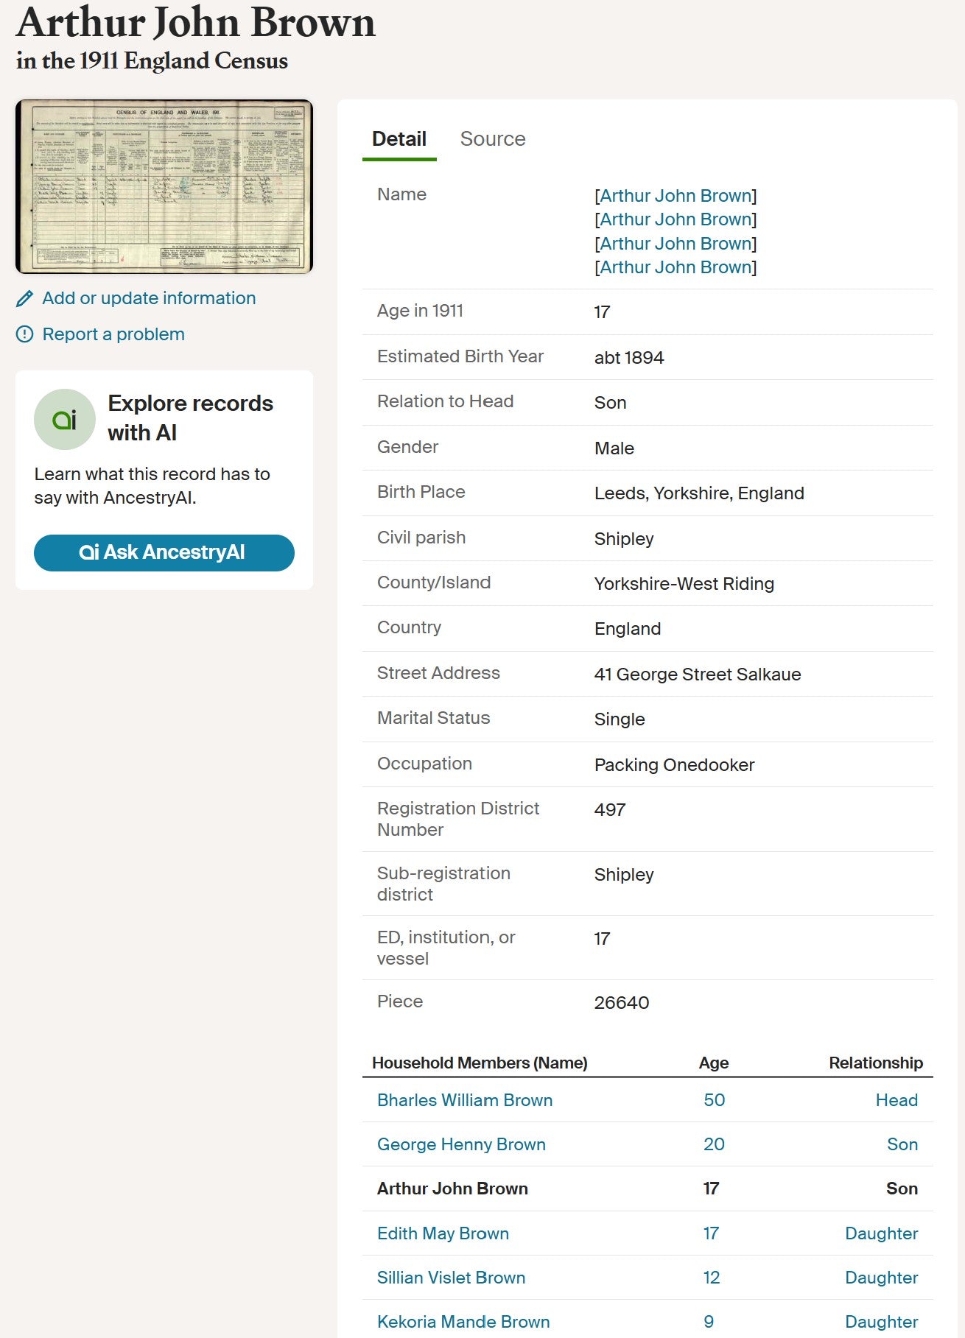Click Report a problem link

[113, 334]
